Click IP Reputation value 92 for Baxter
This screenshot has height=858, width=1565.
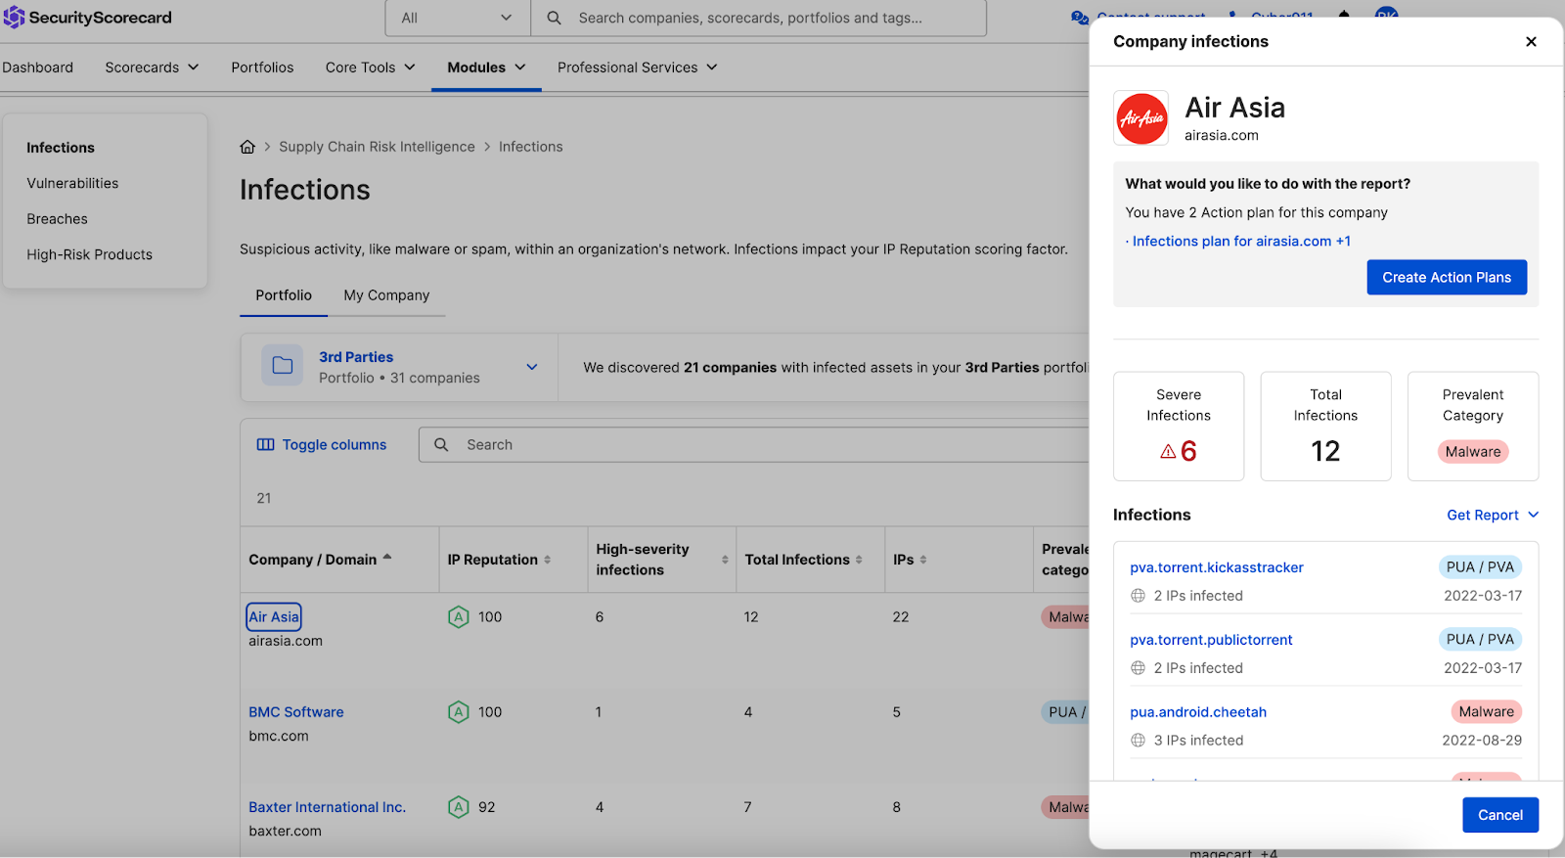[487, 807]
